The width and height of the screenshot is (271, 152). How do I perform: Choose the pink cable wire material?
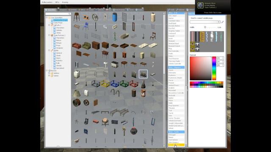pyautogui.click(x=192, y=37)
